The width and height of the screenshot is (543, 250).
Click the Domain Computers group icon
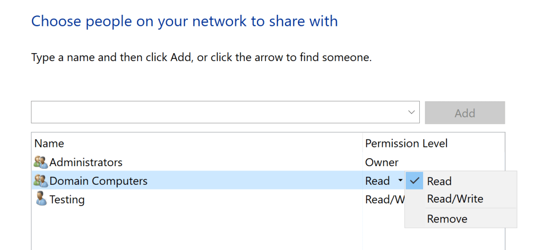(40, 181)
